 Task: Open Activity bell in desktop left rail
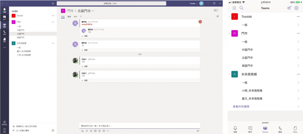coord(4,10)
